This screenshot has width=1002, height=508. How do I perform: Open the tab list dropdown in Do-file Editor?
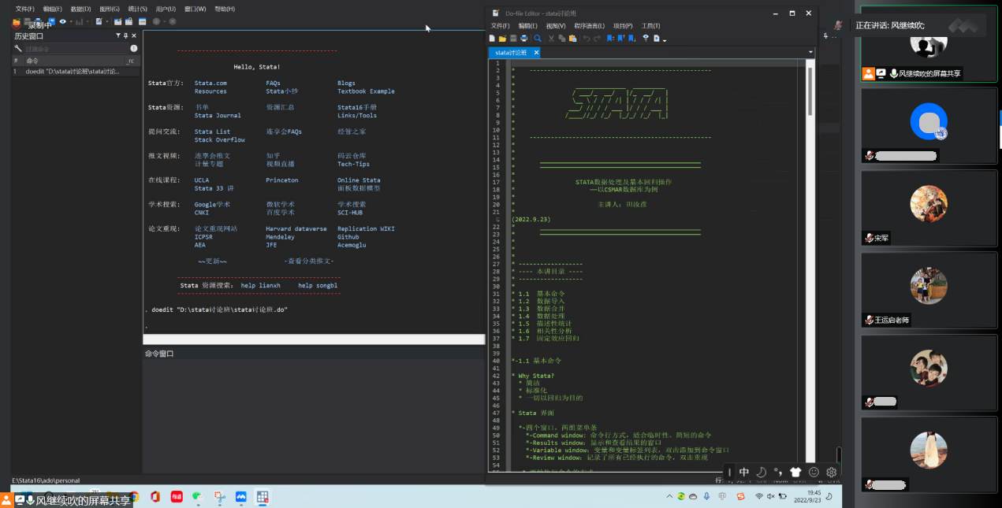(x=810, y=53)
